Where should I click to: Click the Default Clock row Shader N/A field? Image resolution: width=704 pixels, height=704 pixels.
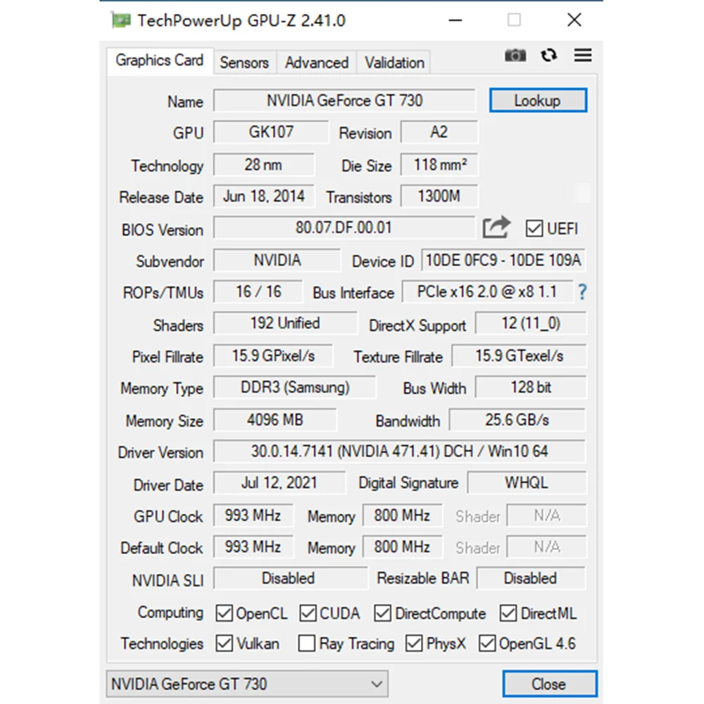(546, 547)
